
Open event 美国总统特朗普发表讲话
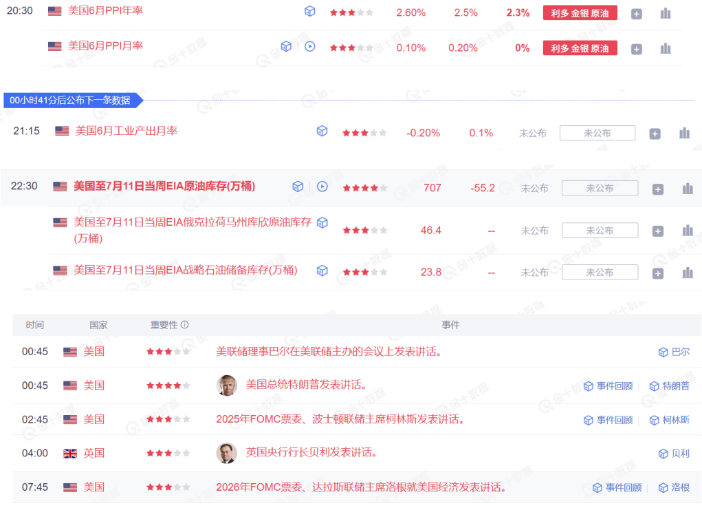pos(307,385)
